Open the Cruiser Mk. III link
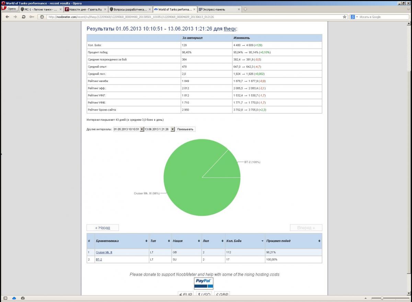 [x=104, y=252]
